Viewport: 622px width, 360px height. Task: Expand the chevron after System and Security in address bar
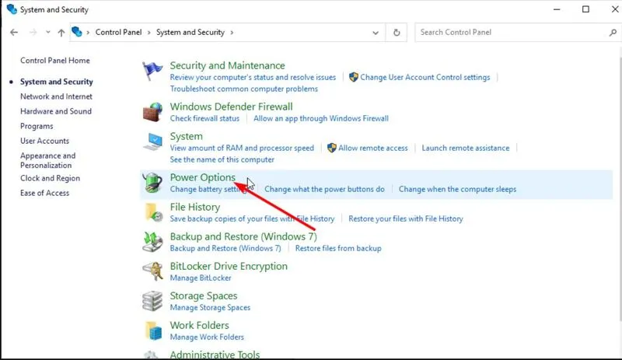coord(232,33)
